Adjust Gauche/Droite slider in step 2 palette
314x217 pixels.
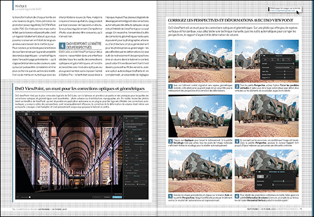pyautogui.click(x=284, y=74)
